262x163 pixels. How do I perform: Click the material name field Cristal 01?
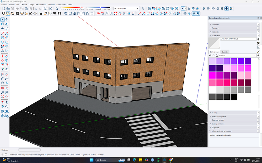click(x=238, y=39)
